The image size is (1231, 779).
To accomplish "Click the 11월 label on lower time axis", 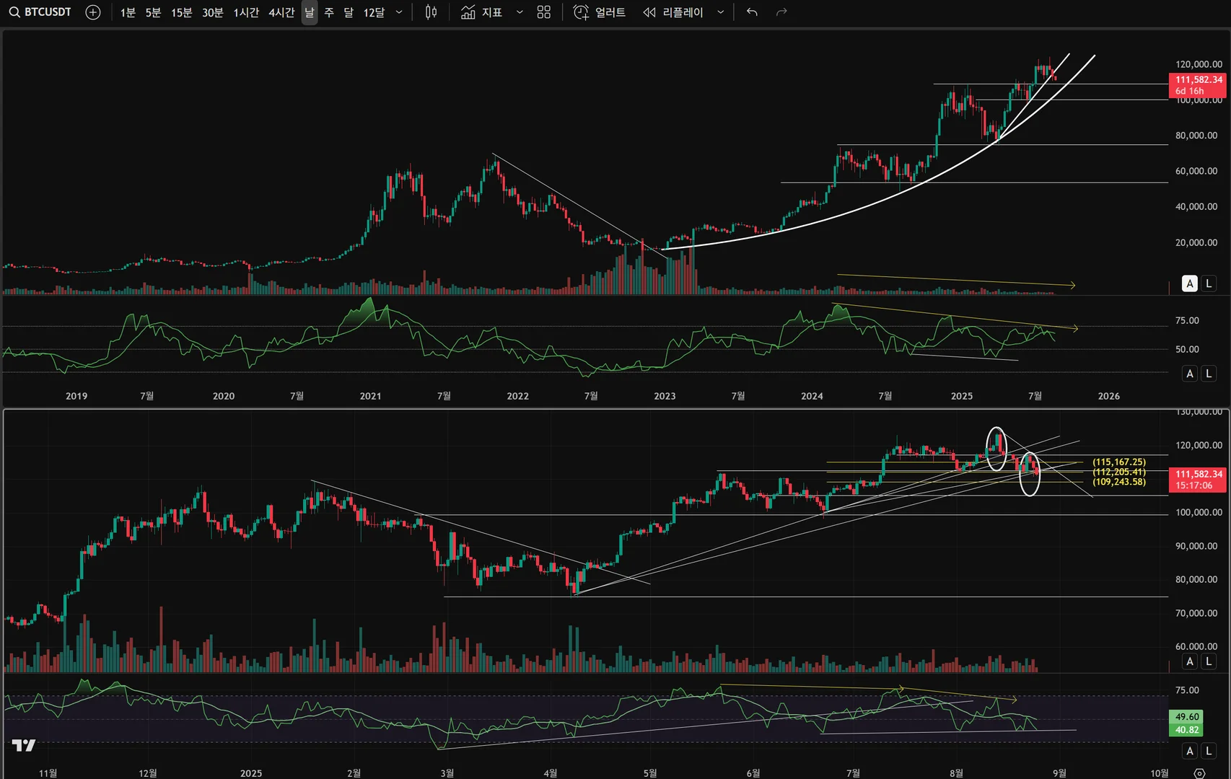I will tap(48, 773).
